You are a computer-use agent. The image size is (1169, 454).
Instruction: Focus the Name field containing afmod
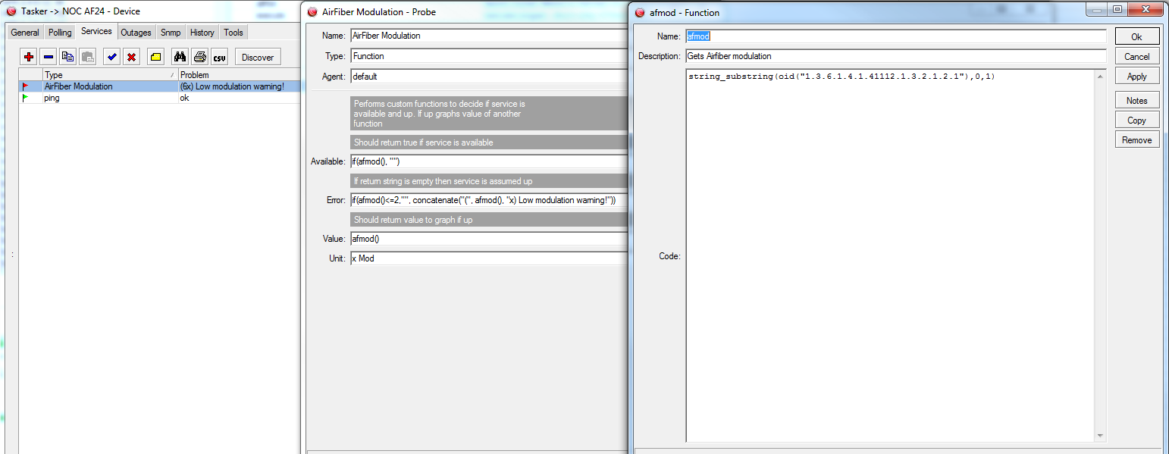[x=896, y=36]
